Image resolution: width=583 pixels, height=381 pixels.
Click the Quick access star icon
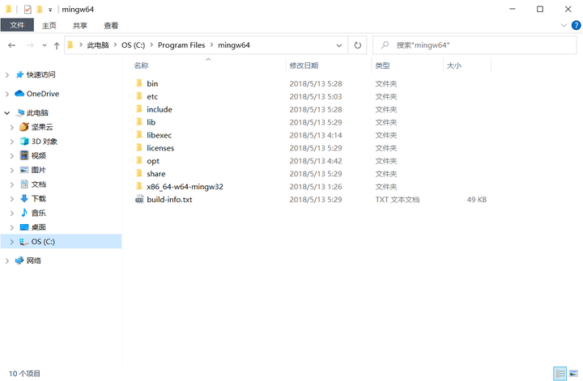pos(19,74)
